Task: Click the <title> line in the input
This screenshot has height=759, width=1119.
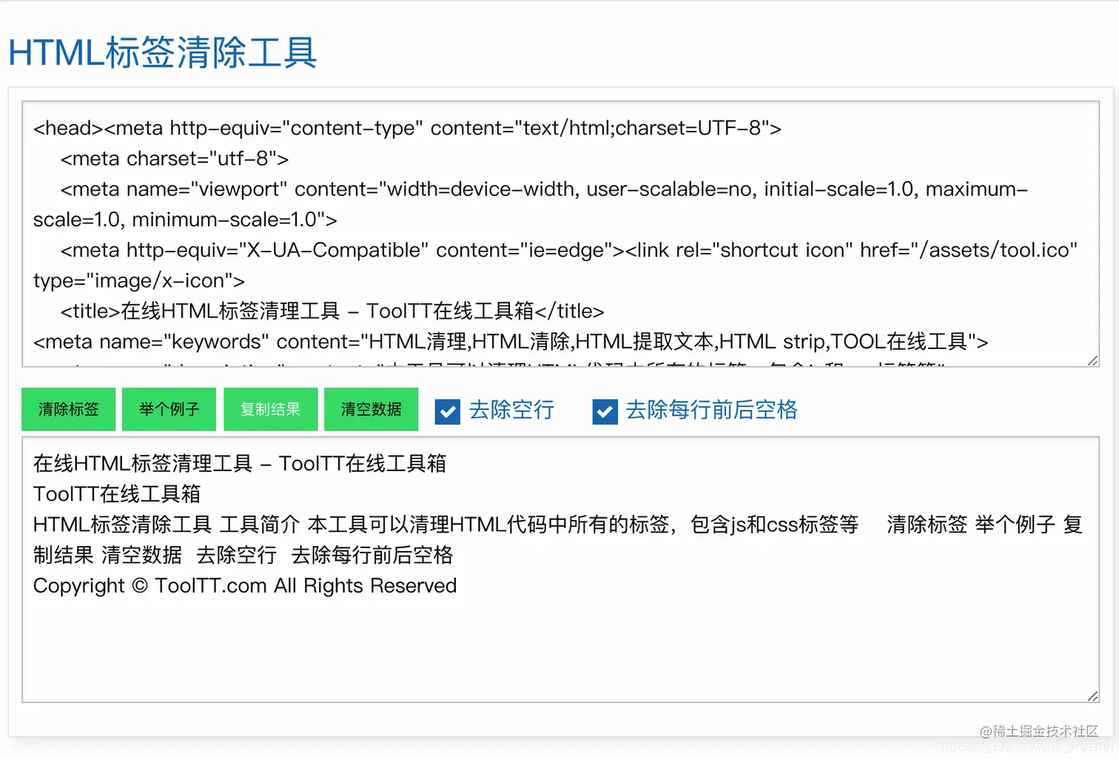Action: [x=332, y=311]
